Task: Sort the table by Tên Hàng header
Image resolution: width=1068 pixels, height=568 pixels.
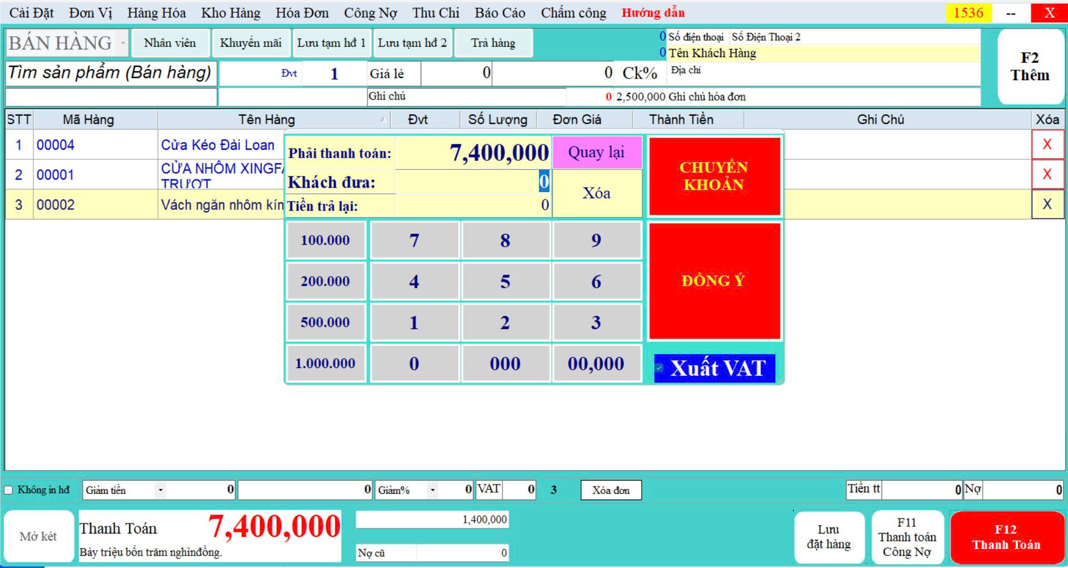Action: pos(267,120)
